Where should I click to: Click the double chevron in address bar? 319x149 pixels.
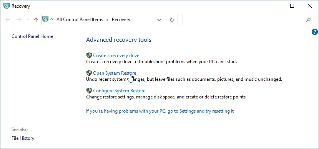(52, 20)
